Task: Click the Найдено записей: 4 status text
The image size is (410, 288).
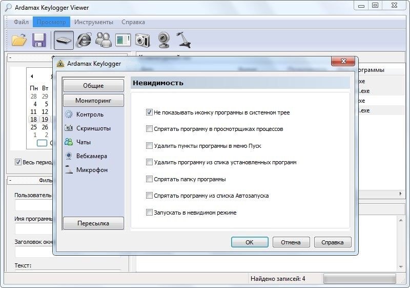Action: coord(278,279)
